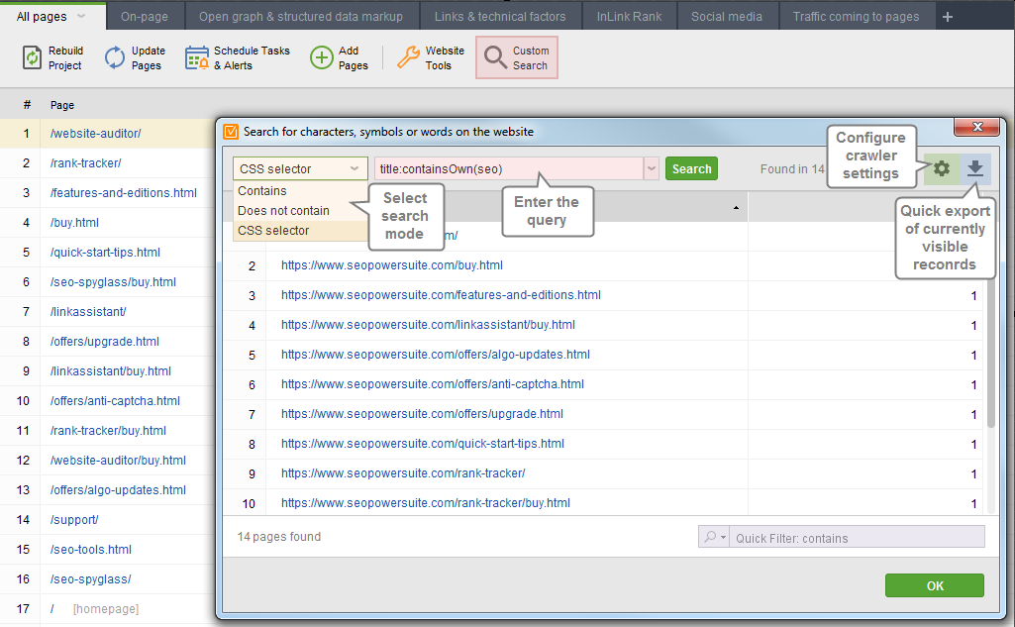Image resolution: width=1015 pixels, height=627 pixels.
Task: Select /features-and-editions.html in pages list
Action: click(124, 193)
